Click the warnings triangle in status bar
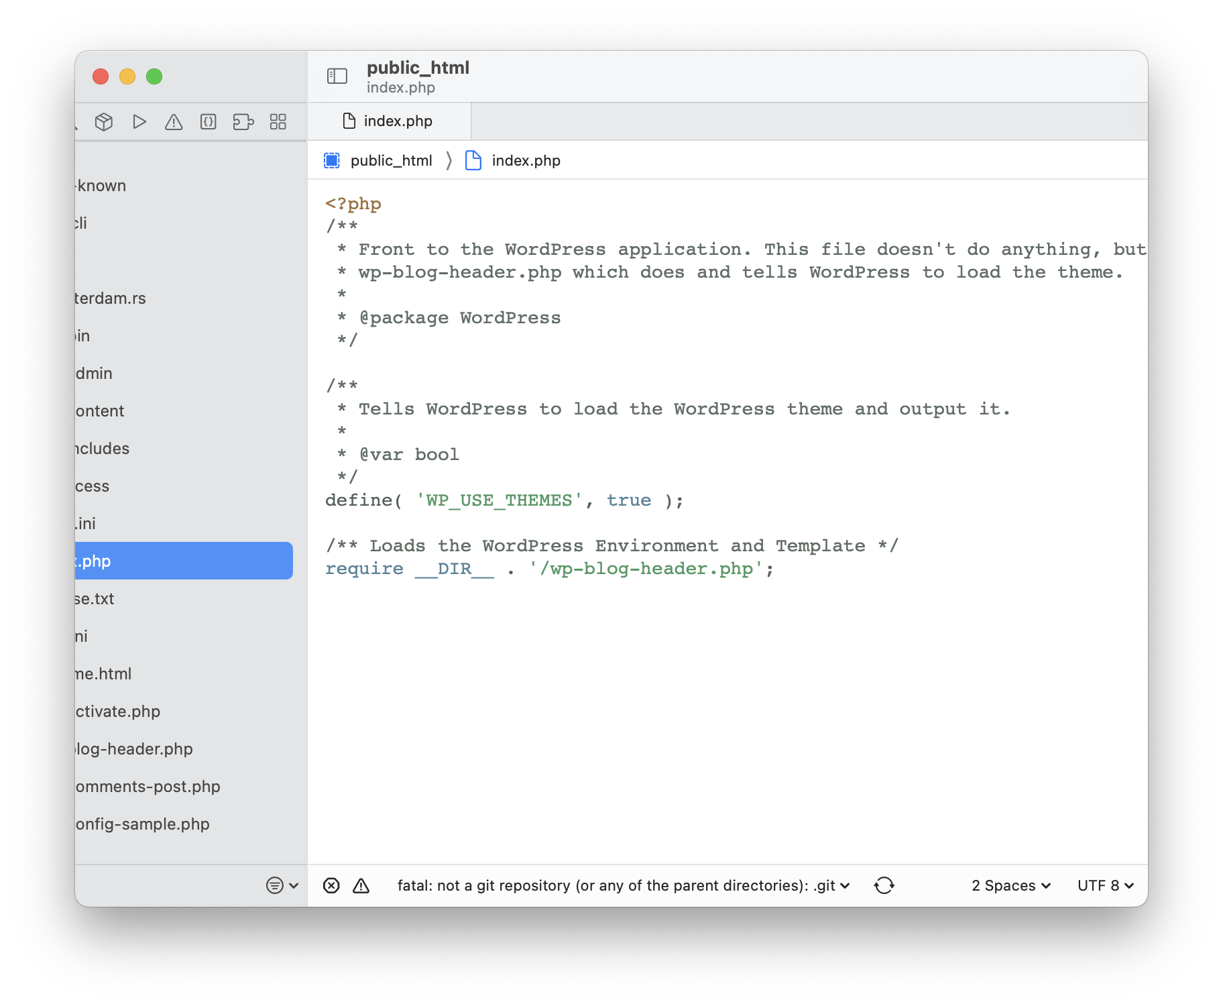Image resolution: width=1223 pixels, height=1006 pixels. 361,885
